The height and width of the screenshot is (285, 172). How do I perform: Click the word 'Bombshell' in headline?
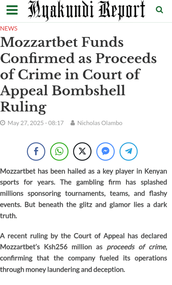pyautogui.click(x=88, y=90)
